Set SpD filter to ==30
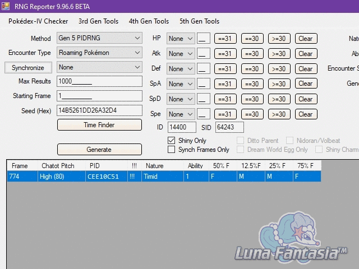This screenshot has height=269, width=359. [252, 99]
